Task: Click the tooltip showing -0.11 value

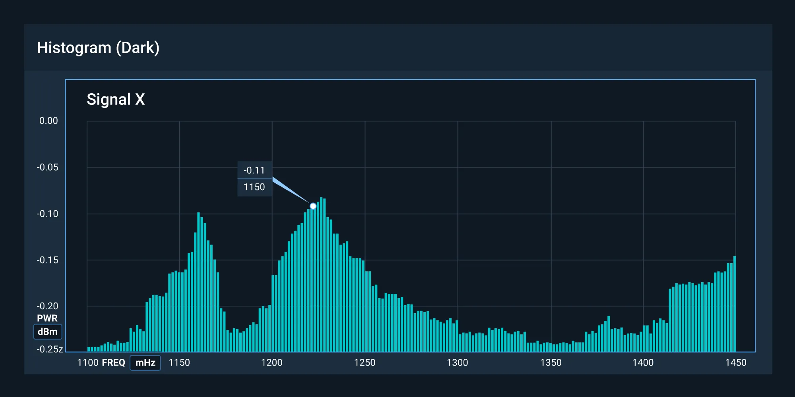Action: click(x=254, y=171)
